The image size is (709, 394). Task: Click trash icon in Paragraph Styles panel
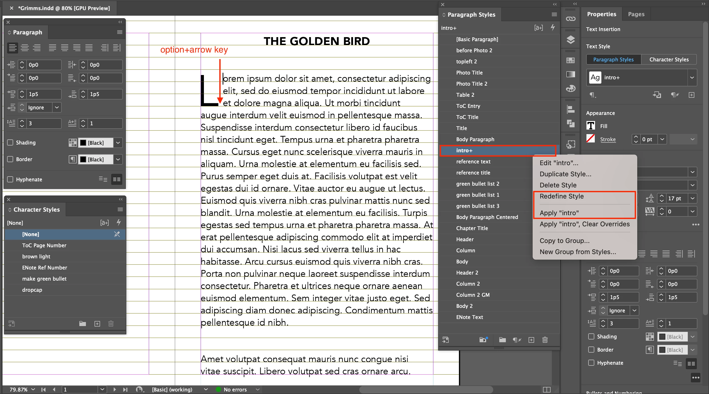[x=545, y=340]
